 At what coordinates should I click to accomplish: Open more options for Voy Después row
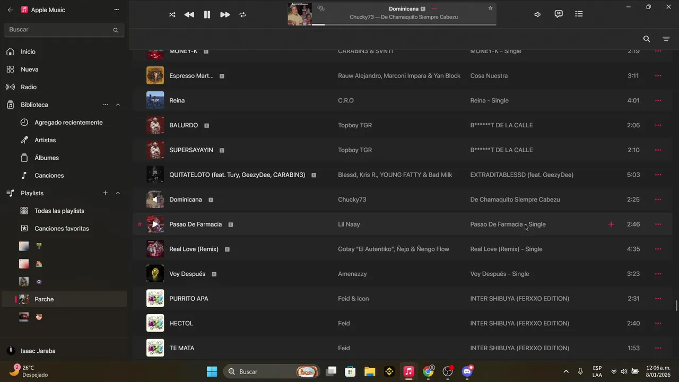point(658,274)
